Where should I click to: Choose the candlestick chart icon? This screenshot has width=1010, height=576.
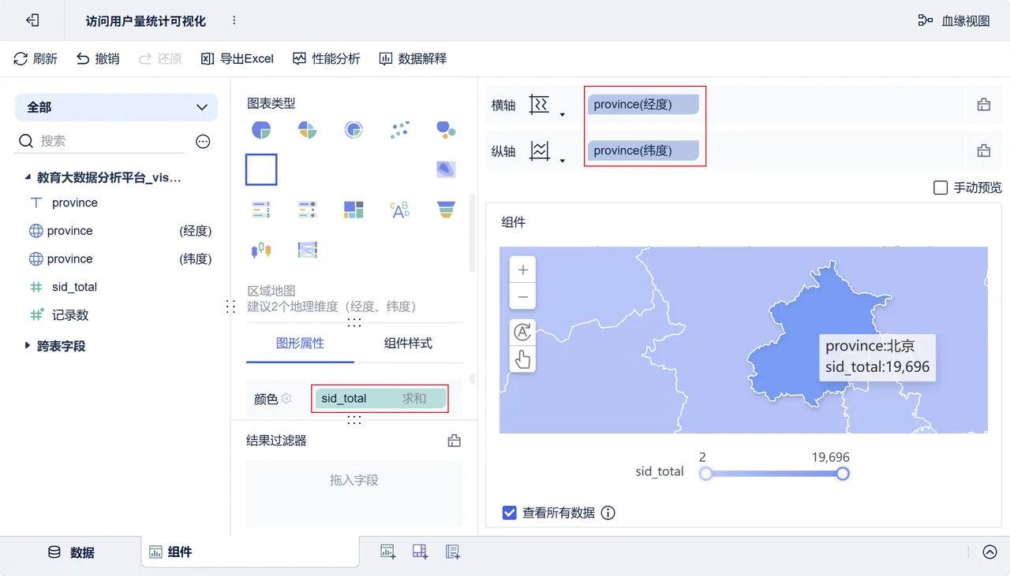point(261,250)
